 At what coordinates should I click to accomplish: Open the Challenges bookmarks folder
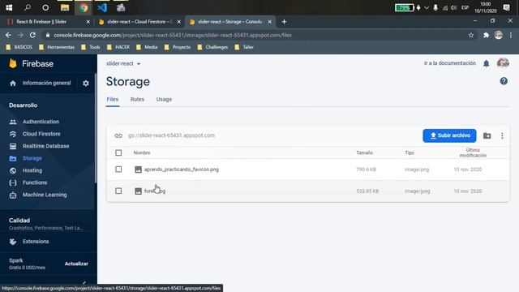212,47
